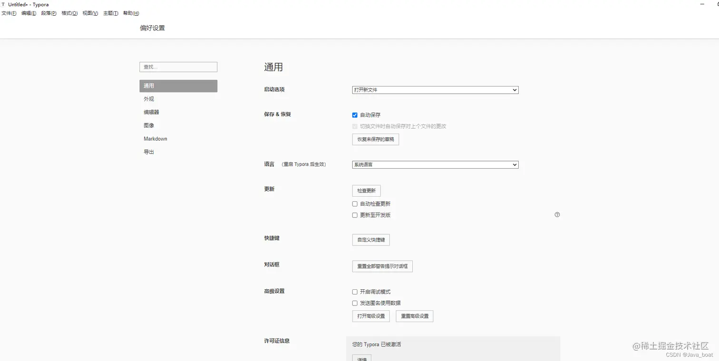
Task: Click the Typora app icon in title bar
Action: tap(3, 4)
